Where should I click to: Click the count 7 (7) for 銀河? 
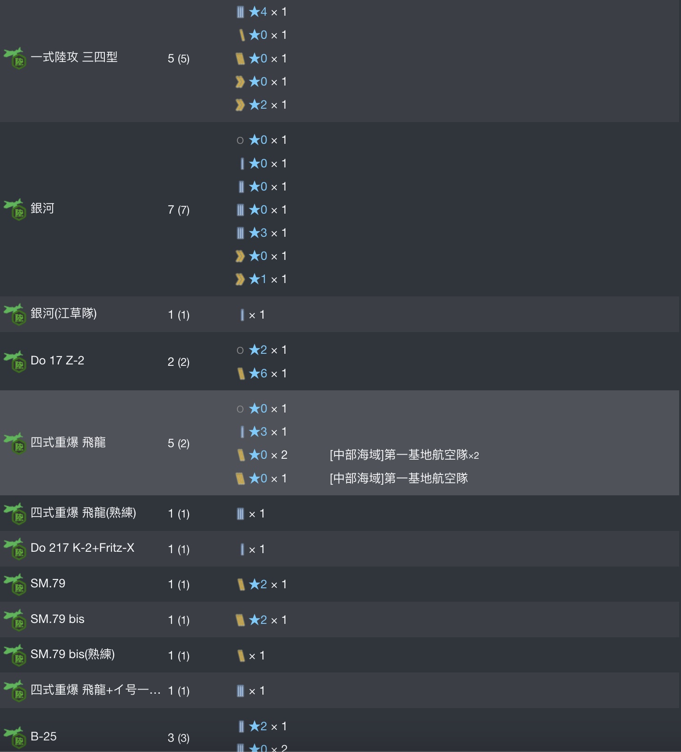[178, 210]
